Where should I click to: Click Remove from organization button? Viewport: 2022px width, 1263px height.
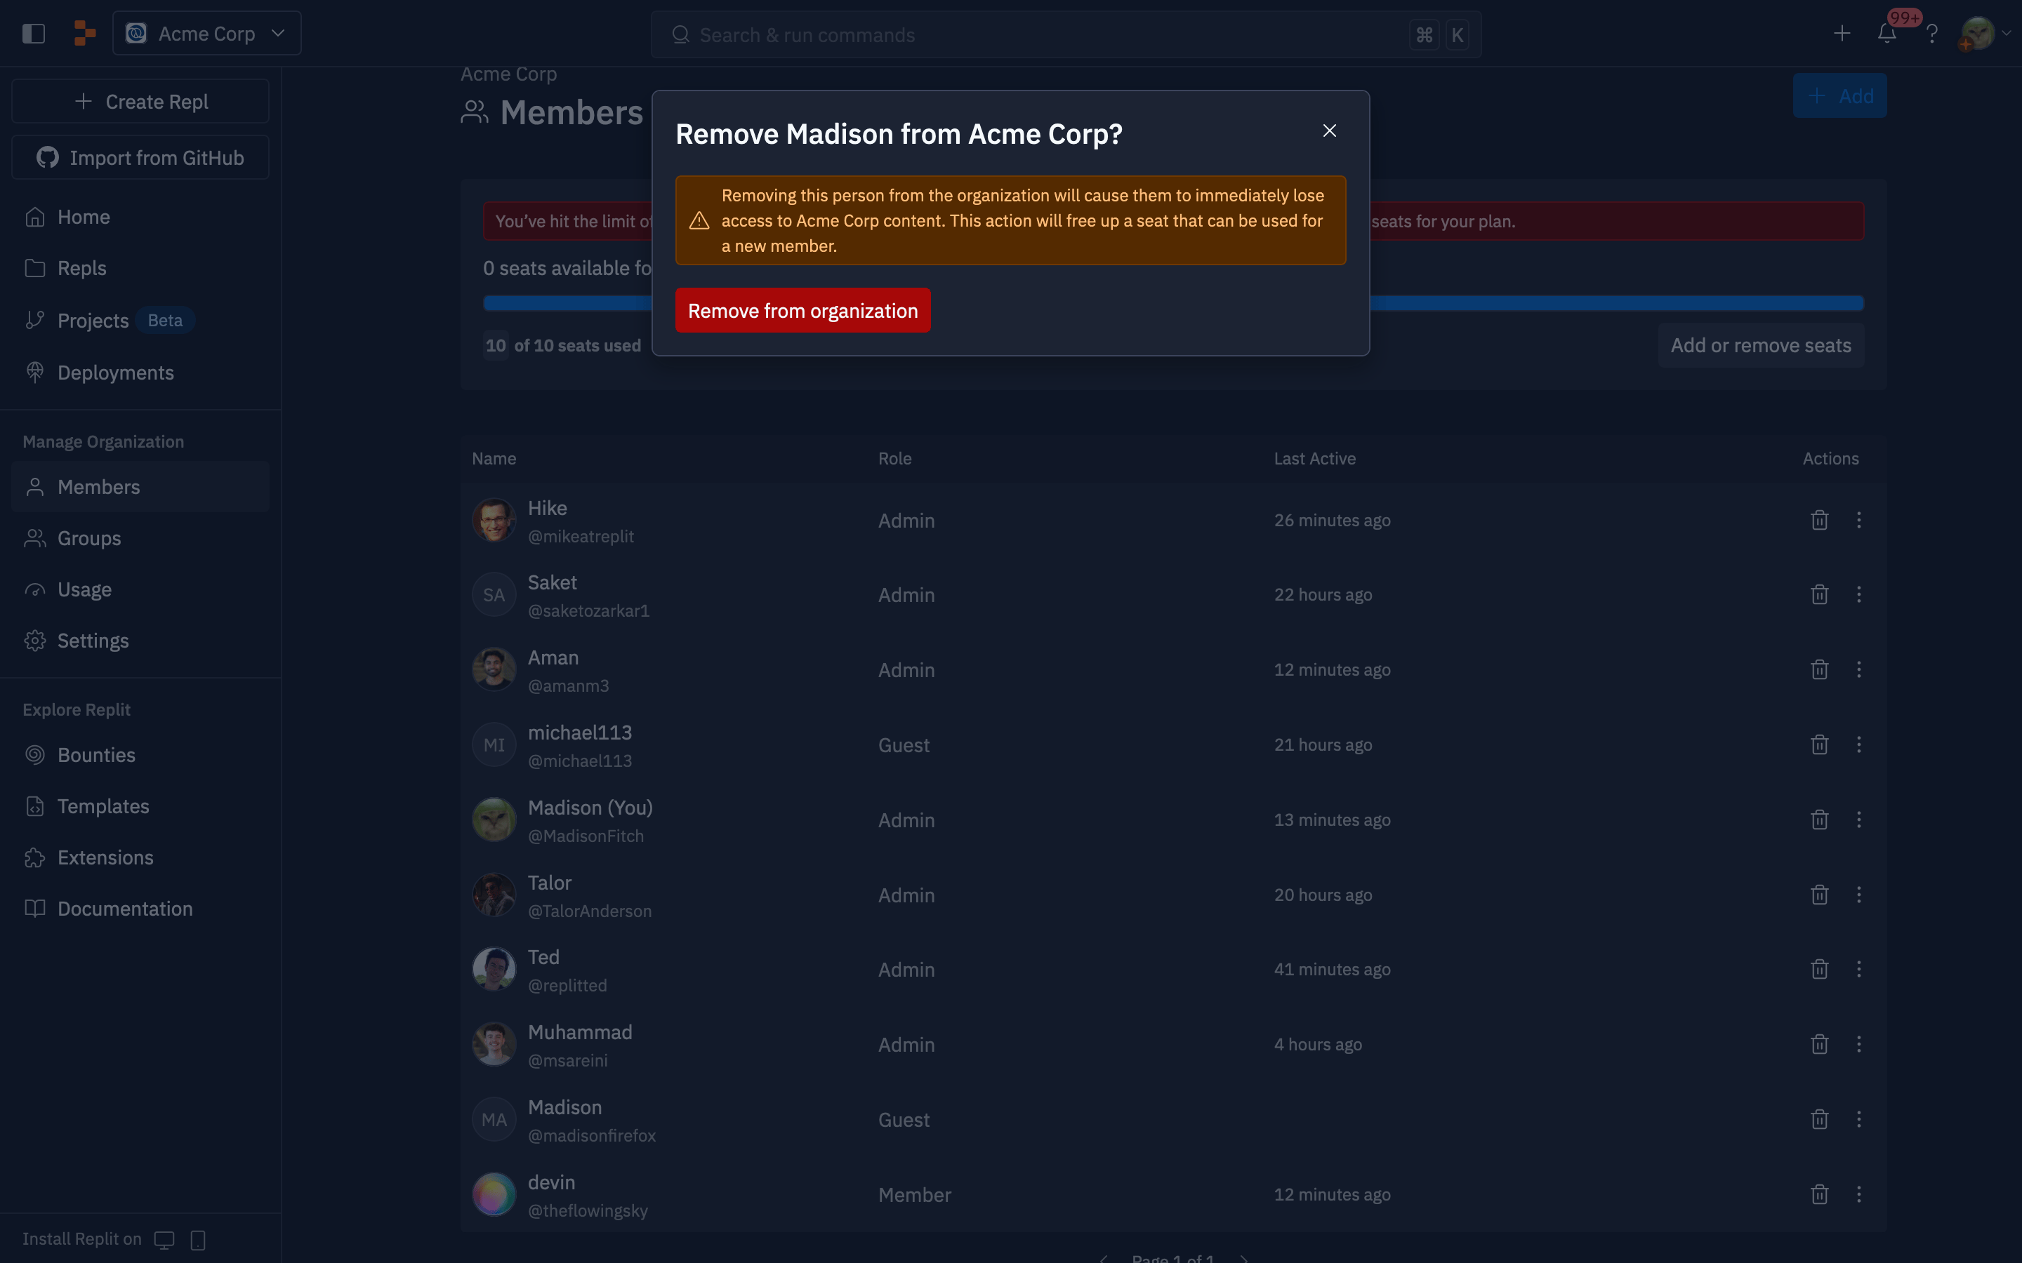(802, 311)
